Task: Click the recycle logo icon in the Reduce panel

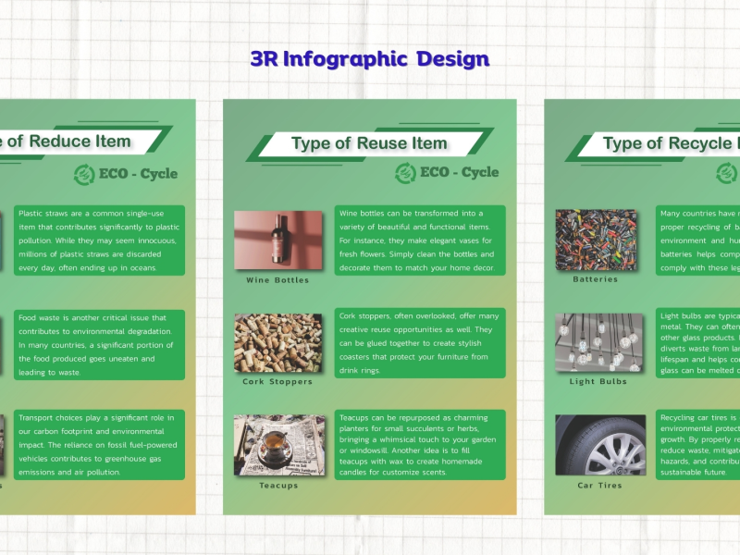Action: pyautogui.click(x=84, y=174)
